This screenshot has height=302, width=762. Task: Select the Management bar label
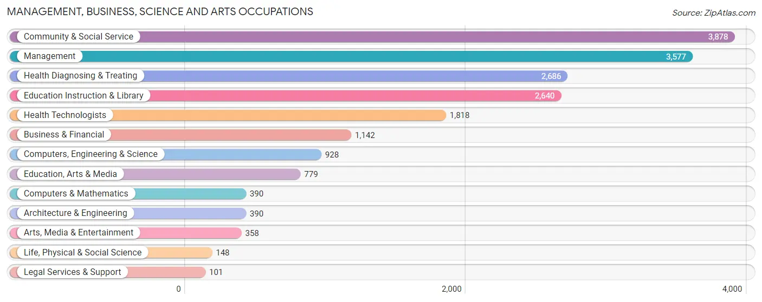(50, 56)
